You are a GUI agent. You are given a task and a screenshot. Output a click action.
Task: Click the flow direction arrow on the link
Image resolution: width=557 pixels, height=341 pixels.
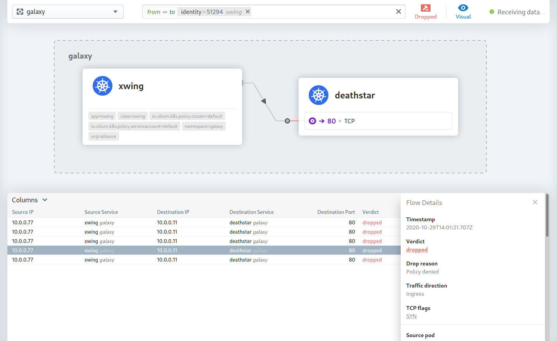click(264, 101)
